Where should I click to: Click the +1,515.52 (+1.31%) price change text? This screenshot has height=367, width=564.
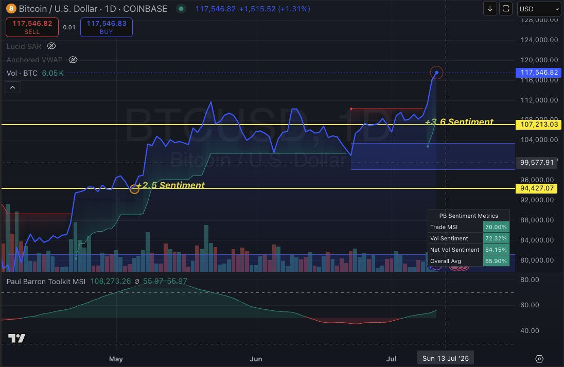click(274, 9)
